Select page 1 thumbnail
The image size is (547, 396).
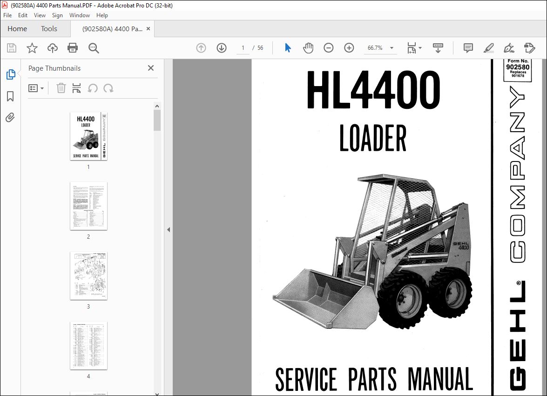click(88, 136)
